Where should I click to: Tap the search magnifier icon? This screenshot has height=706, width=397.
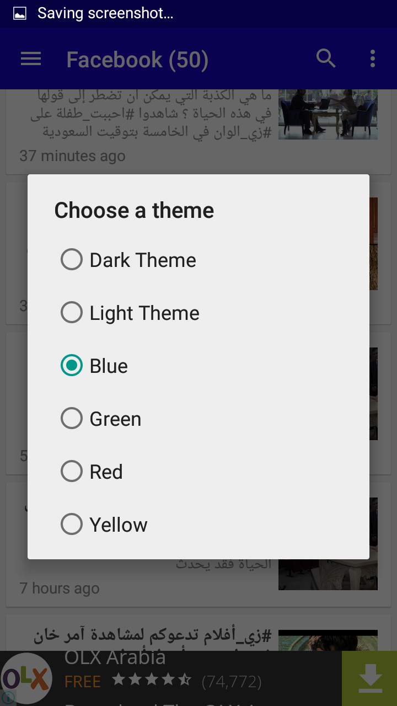tap(326, 58)
